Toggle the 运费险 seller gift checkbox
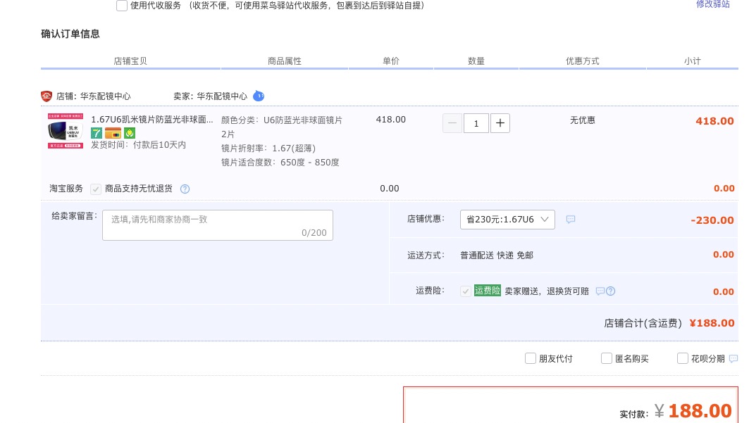Viewport: 749px width, 423px height. pos(465,291)
